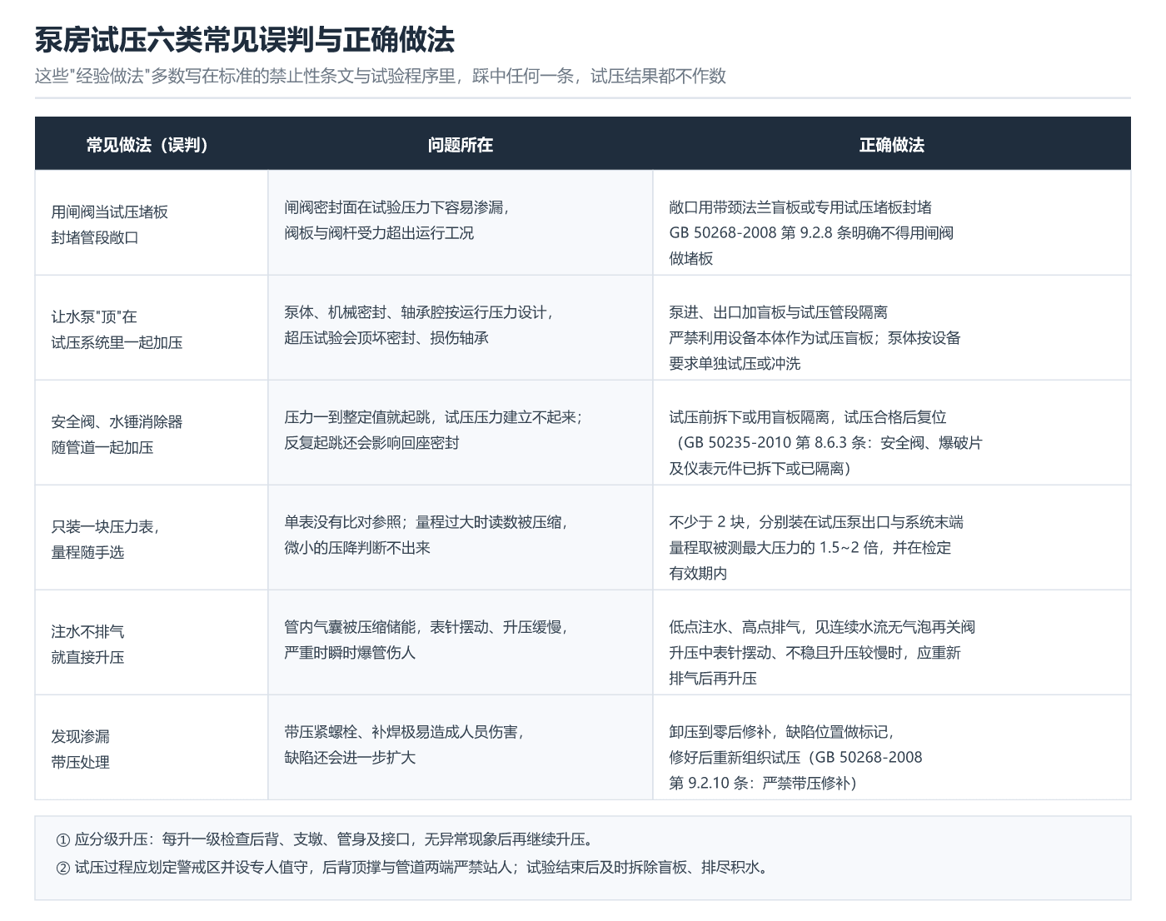Click the cell starting 低点注水、高点排气
This screenshot has width=1166, height=921.
[892, 643]
